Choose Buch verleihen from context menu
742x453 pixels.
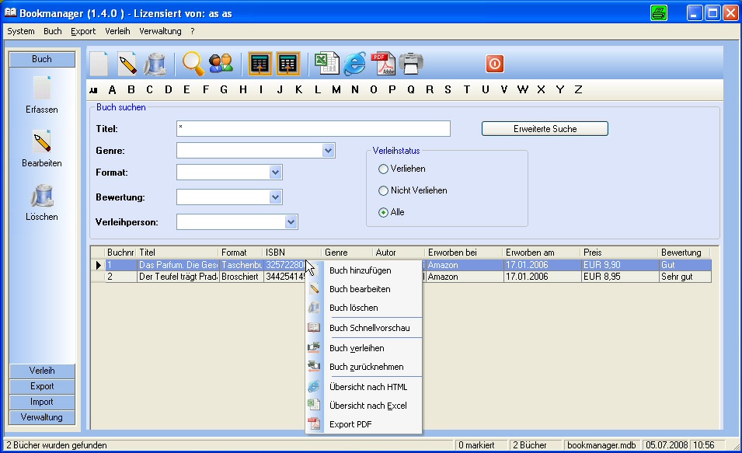[356, 348]
